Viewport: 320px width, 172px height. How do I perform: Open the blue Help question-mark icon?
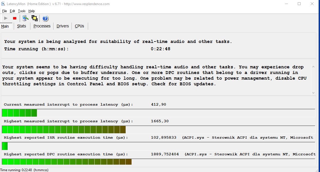[x=45, y=18]
